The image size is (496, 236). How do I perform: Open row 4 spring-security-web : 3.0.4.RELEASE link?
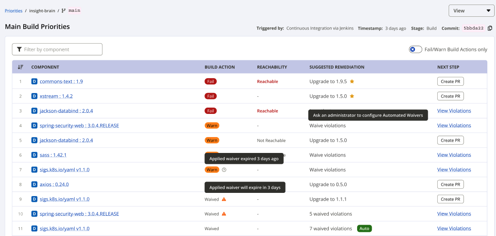[79, 125]
